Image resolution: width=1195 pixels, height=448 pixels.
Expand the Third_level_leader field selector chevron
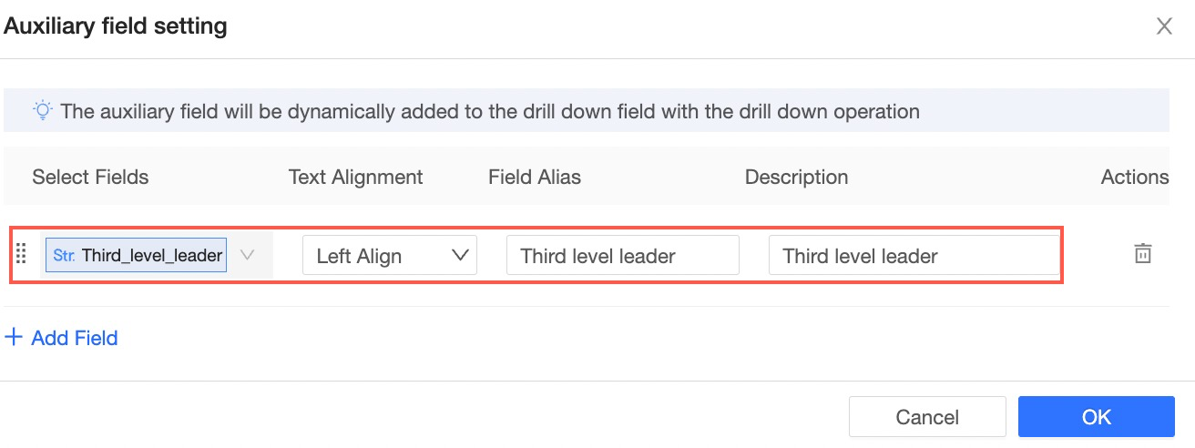pyautogui.click(x=247, y=256)
